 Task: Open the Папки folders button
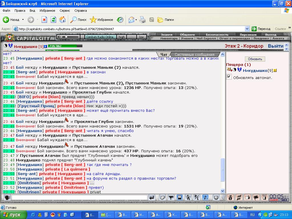(x=166, y=20)
